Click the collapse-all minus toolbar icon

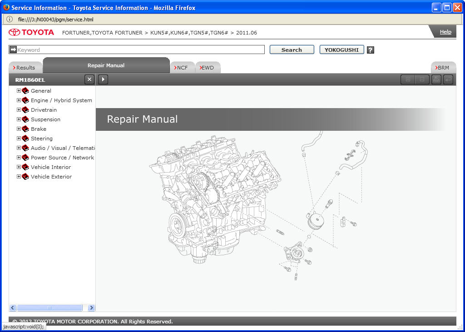point(422,79)
